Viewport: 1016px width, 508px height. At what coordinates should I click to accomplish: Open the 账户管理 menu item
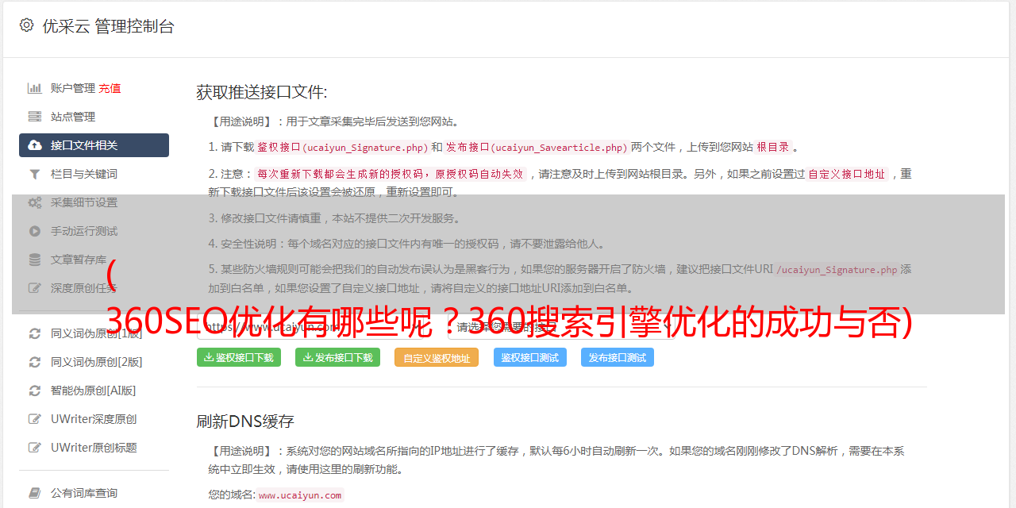tap(94, 88)
